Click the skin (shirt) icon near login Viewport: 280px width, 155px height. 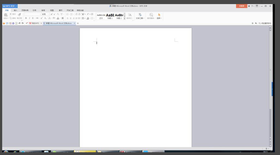pyautogui.click(x=249, y=6)
